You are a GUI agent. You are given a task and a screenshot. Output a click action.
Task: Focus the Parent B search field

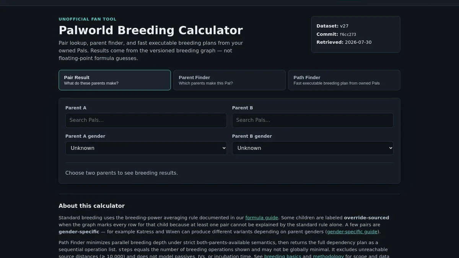pos(313,120)
